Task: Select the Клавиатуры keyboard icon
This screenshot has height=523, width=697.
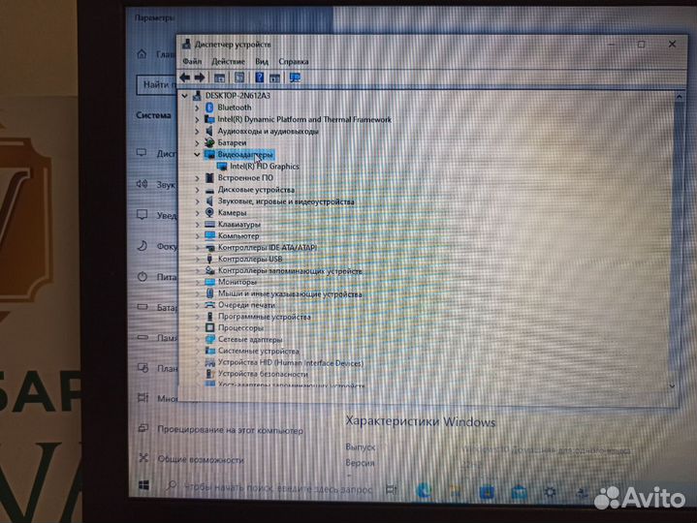Action: click(x=209, y=224)
